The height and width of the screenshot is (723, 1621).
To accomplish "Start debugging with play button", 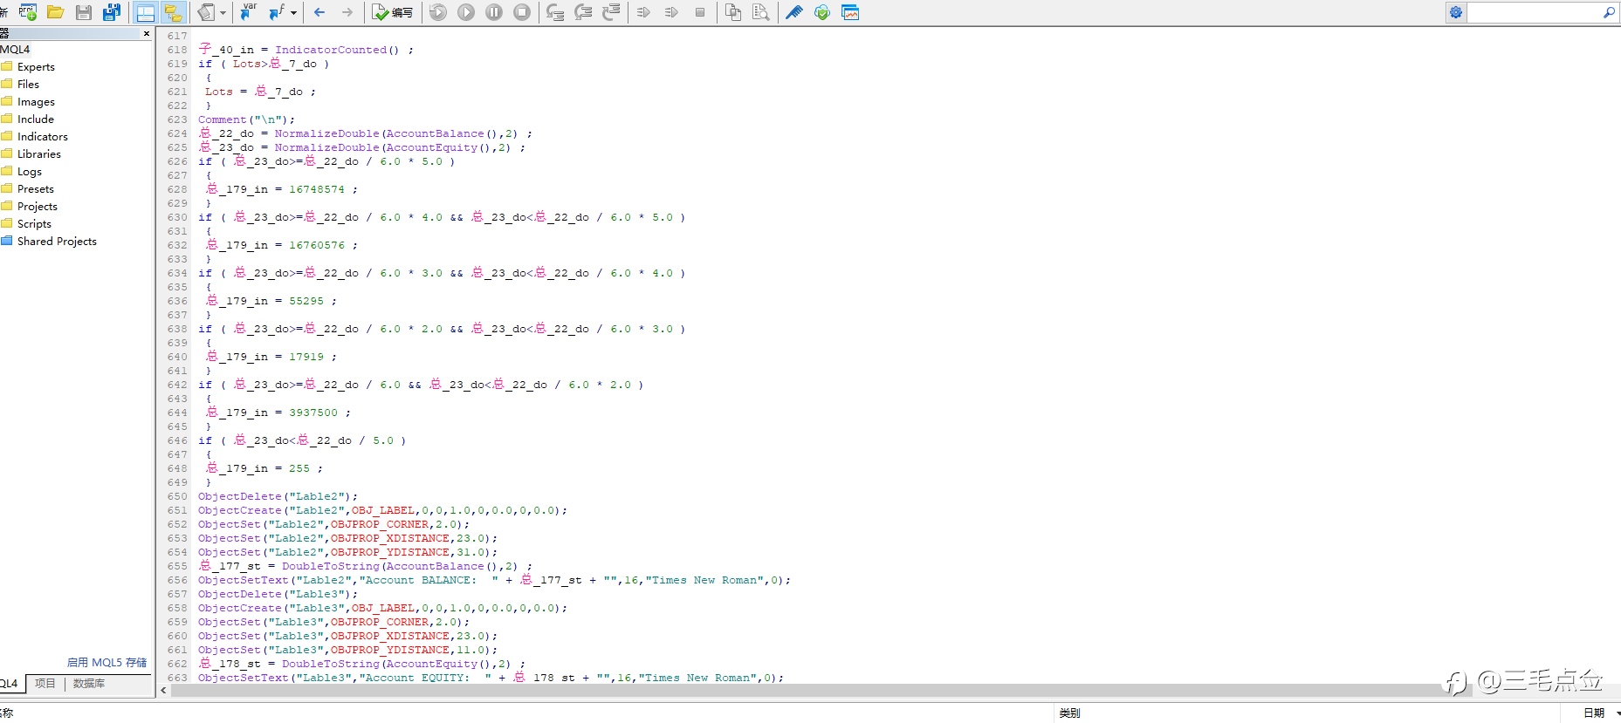I will click(x=466, y=12).
